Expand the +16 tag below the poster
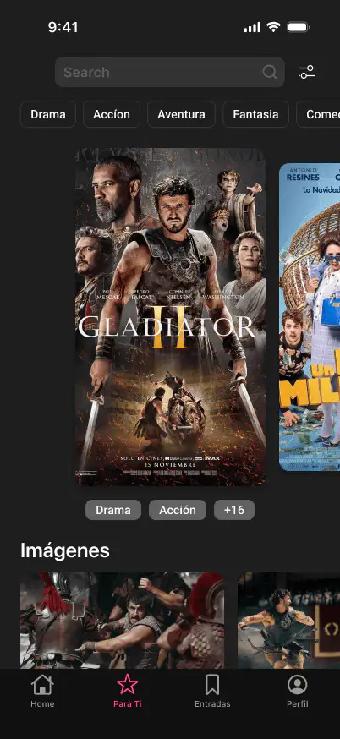340x739 pixels. [x=234, y=510]
